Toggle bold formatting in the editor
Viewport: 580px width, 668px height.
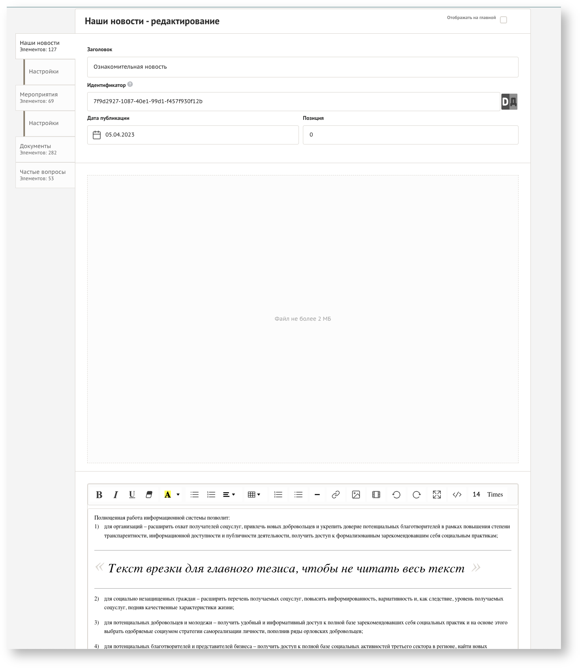pyautogui.click(x=99, y=495)
